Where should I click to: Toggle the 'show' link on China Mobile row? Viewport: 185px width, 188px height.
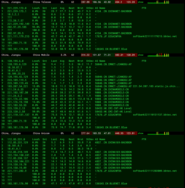pyautogui.click(x=140, y=55)
